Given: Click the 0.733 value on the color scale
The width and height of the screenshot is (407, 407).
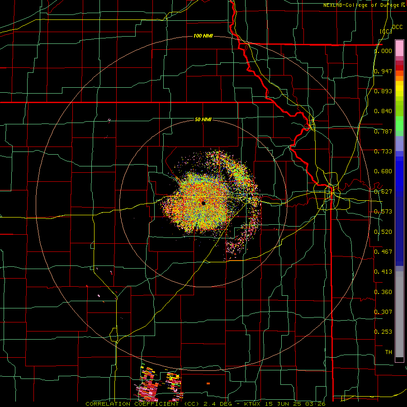Looking at the screenshot, I should click(x=383, y=151).
